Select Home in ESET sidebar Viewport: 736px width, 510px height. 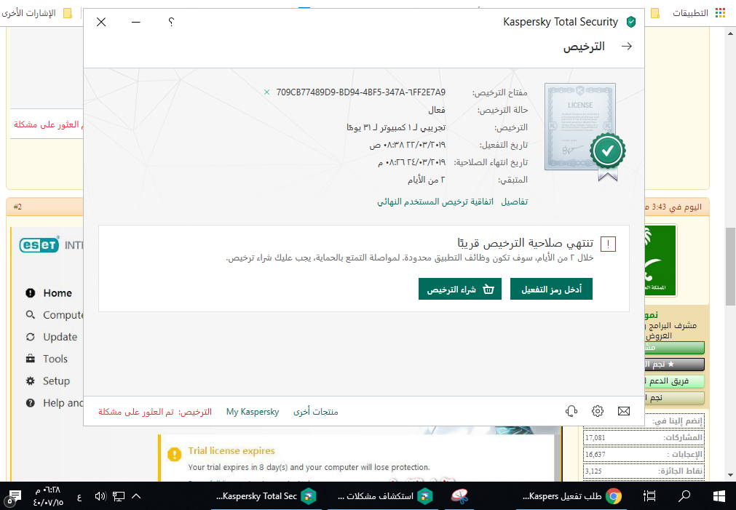click(49, 292)
